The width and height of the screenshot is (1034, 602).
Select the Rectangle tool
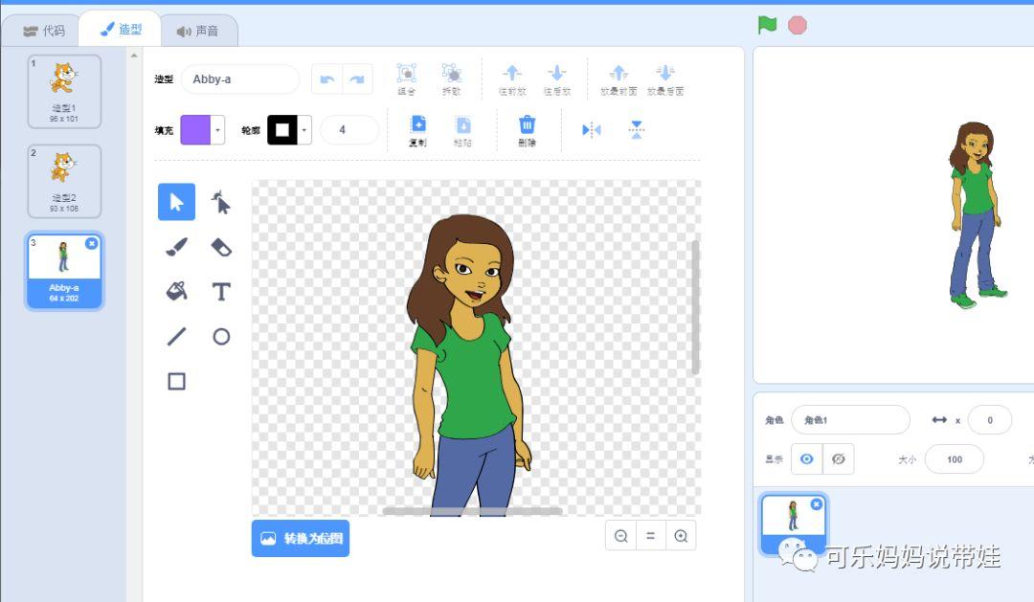(x=176, y=381)
